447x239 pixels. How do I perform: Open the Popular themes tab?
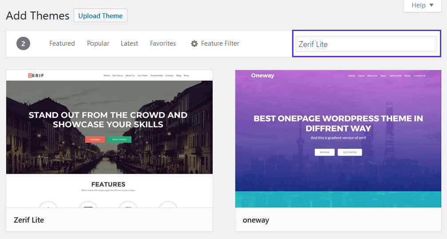pyautogui.click(x=98, y=43)
